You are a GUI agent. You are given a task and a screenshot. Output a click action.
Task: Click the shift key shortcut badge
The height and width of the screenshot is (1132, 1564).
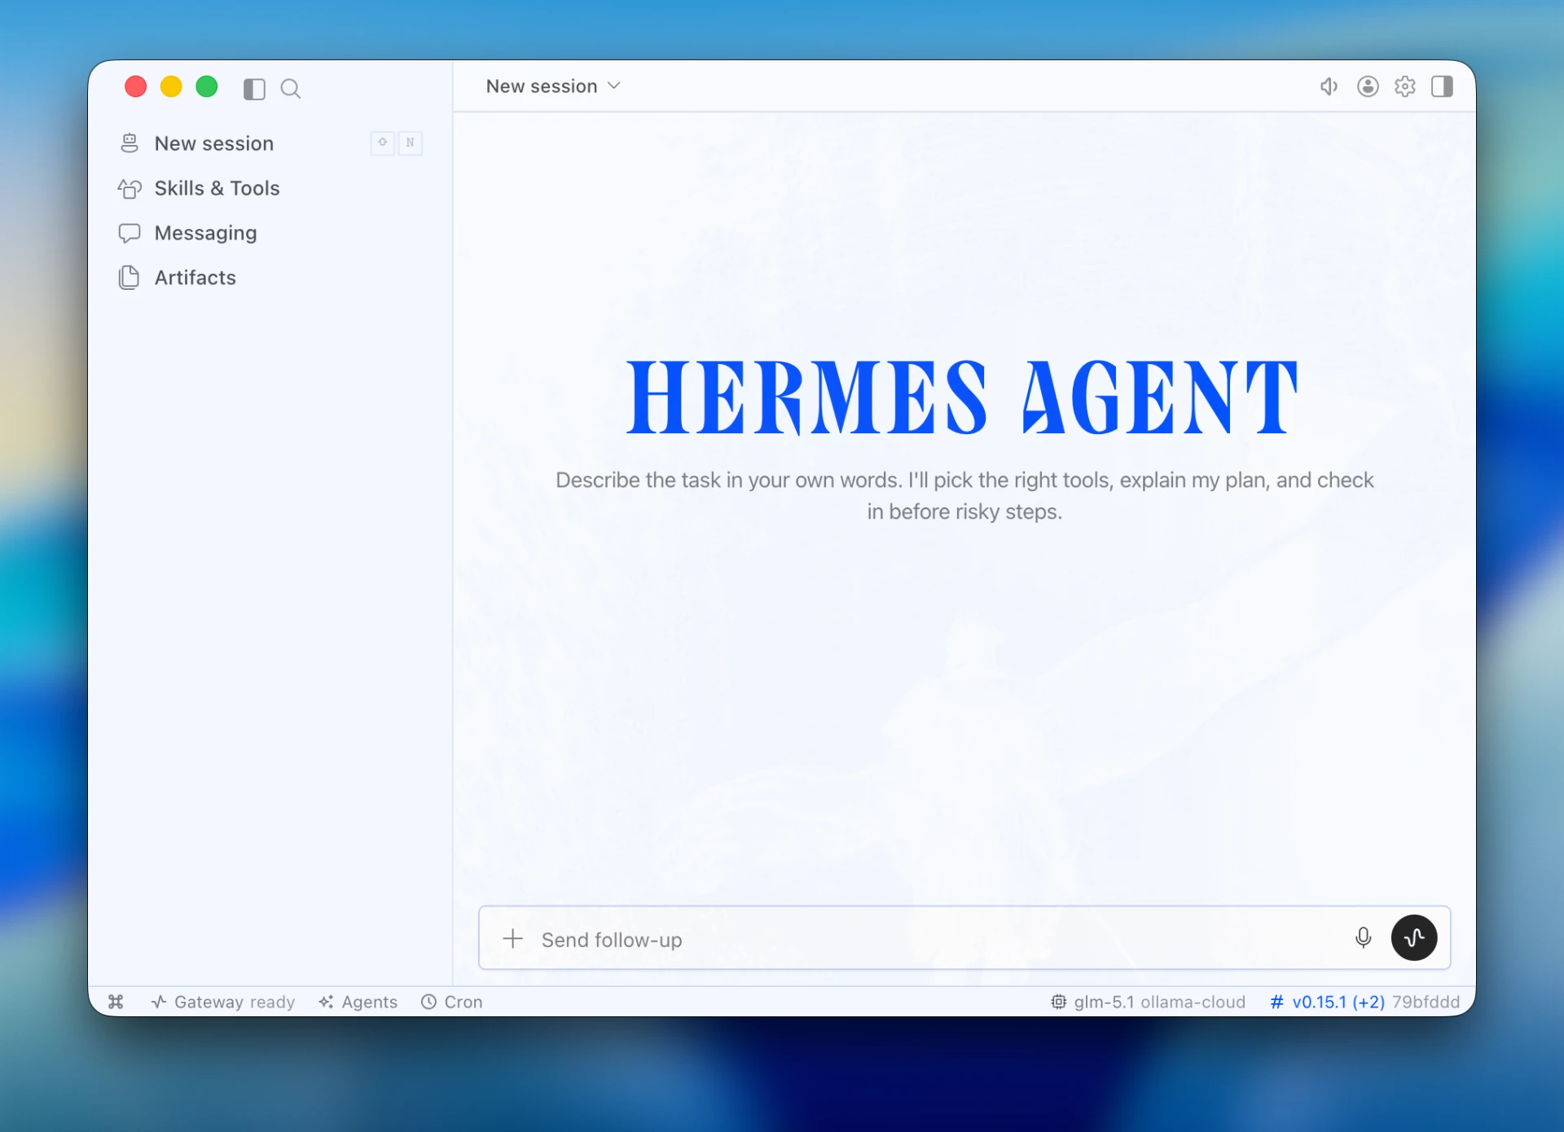pos(382,143)
